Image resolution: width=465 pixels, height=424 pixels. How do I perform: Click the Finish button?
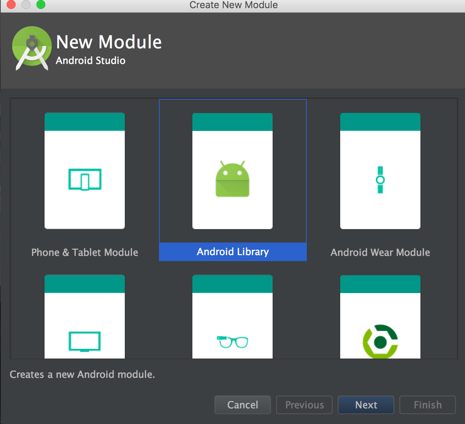tap(427, 405)
